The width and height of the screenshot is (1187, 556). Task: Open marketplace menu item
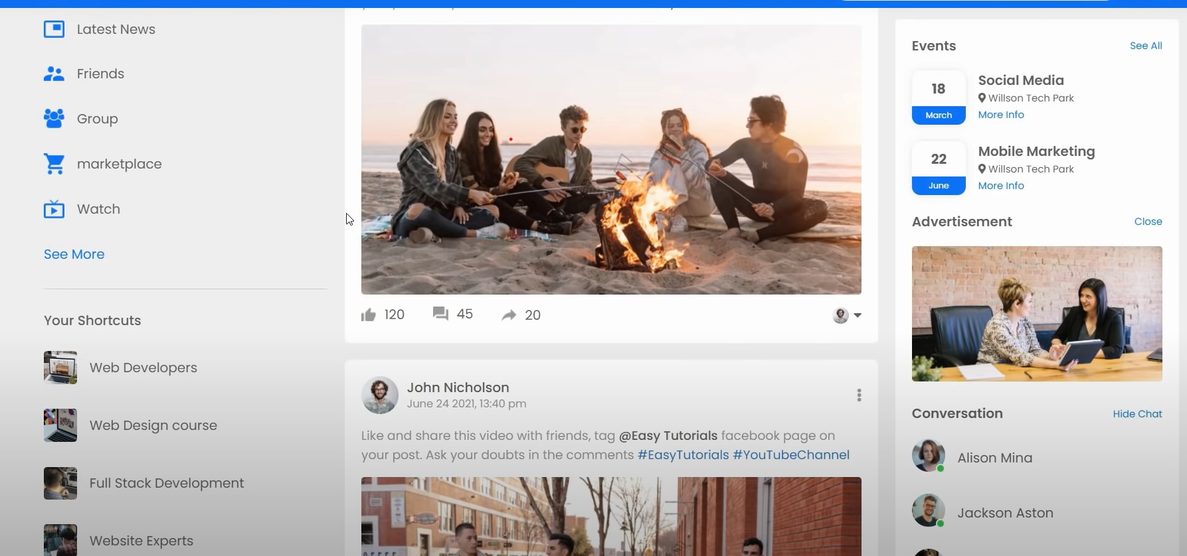pyautogui.click(x=103, y=164)
